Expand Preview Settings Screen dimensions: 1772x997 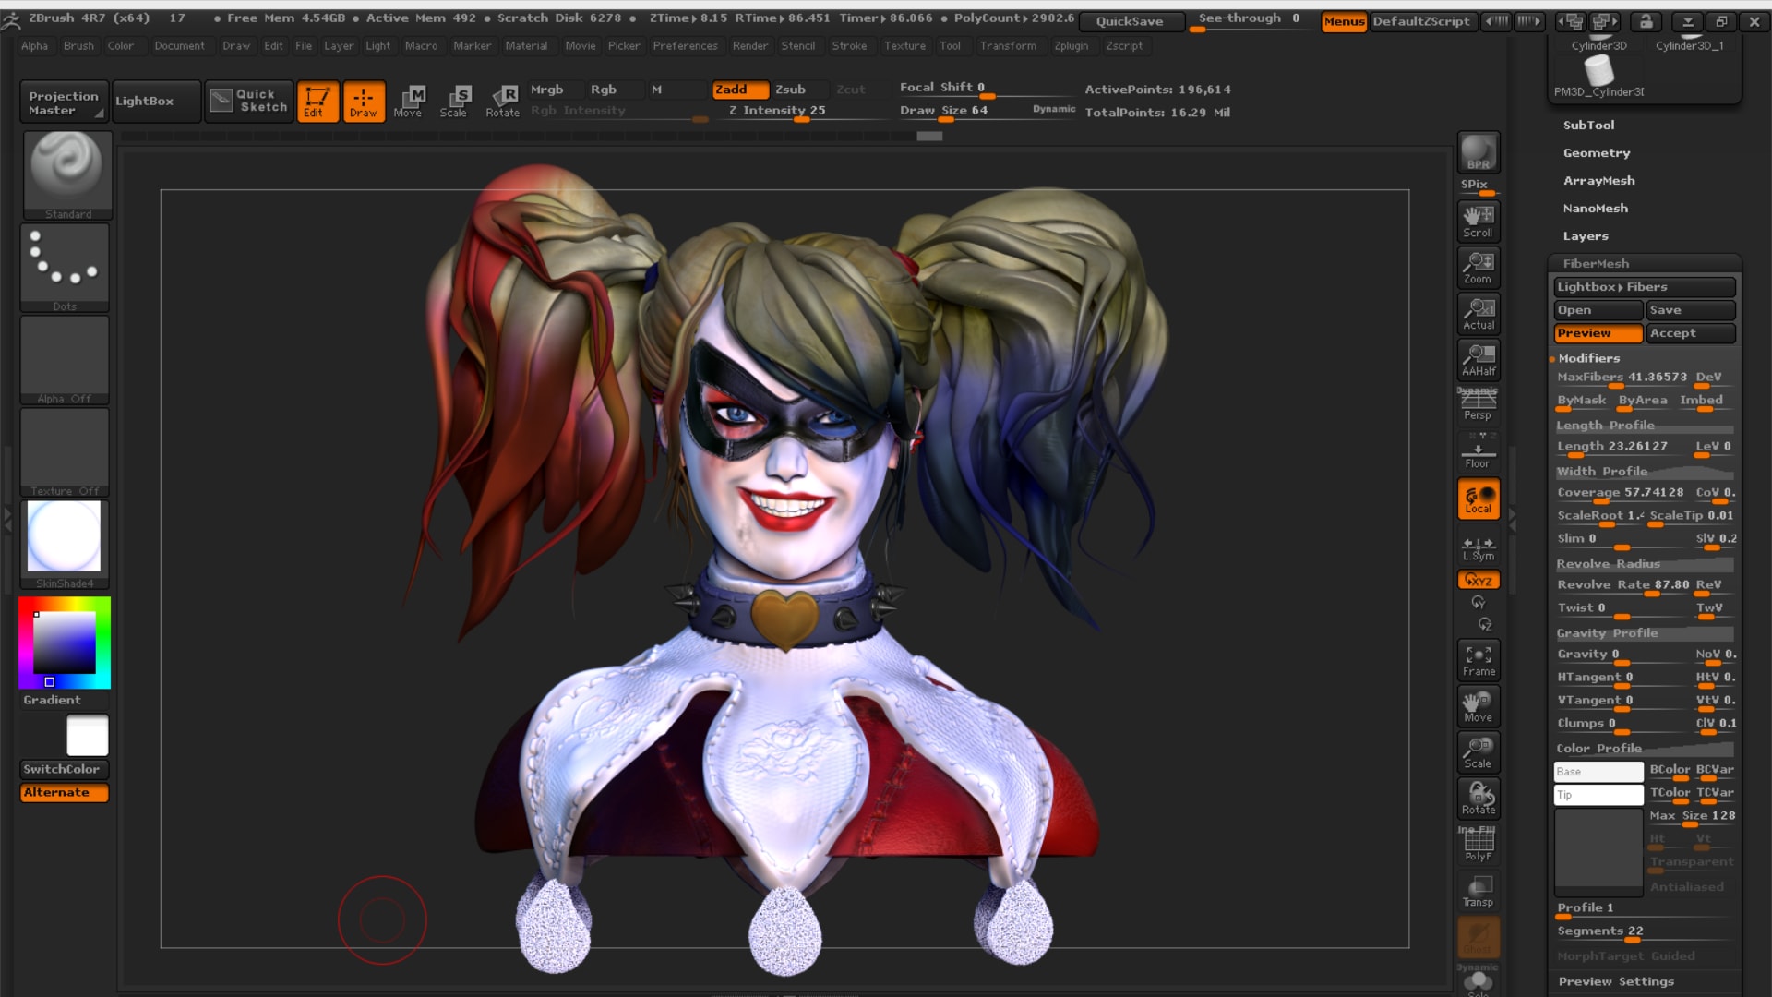[1616, 981]
